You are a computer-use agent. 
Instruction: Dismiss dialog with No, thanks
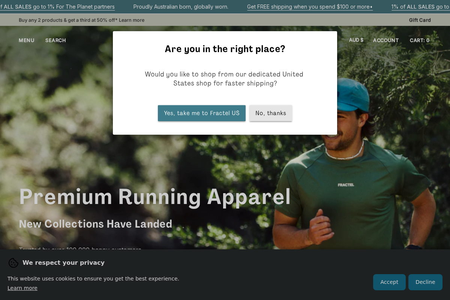click(x=271, y=113)
